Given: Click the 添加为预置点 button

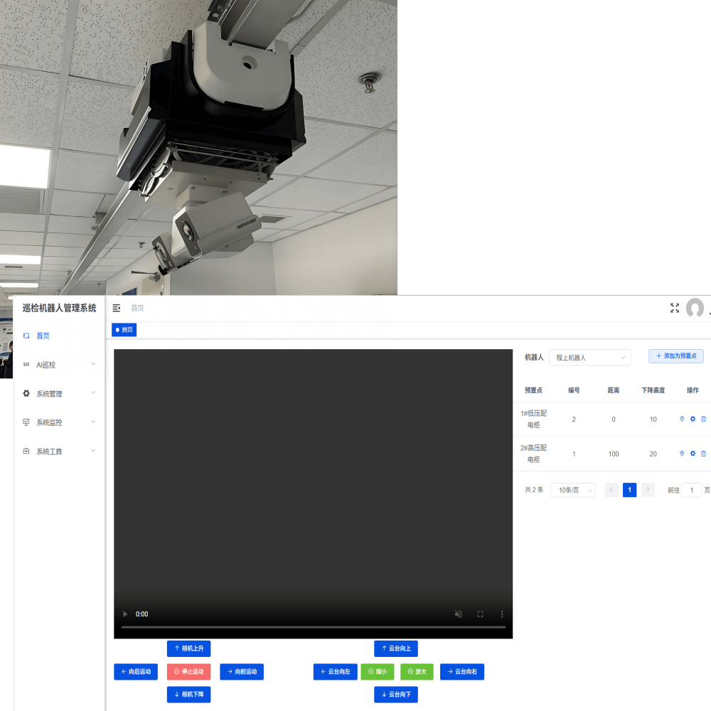Looking at the screenshot, I should click(675, 355).
